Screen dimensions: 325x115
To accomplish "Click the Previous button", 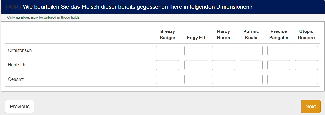I will tap(20, 107).
